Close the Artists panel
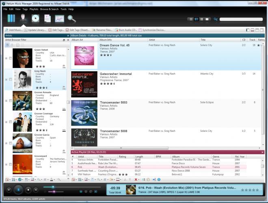Screen dimensions: 268x203 [68, 36]
